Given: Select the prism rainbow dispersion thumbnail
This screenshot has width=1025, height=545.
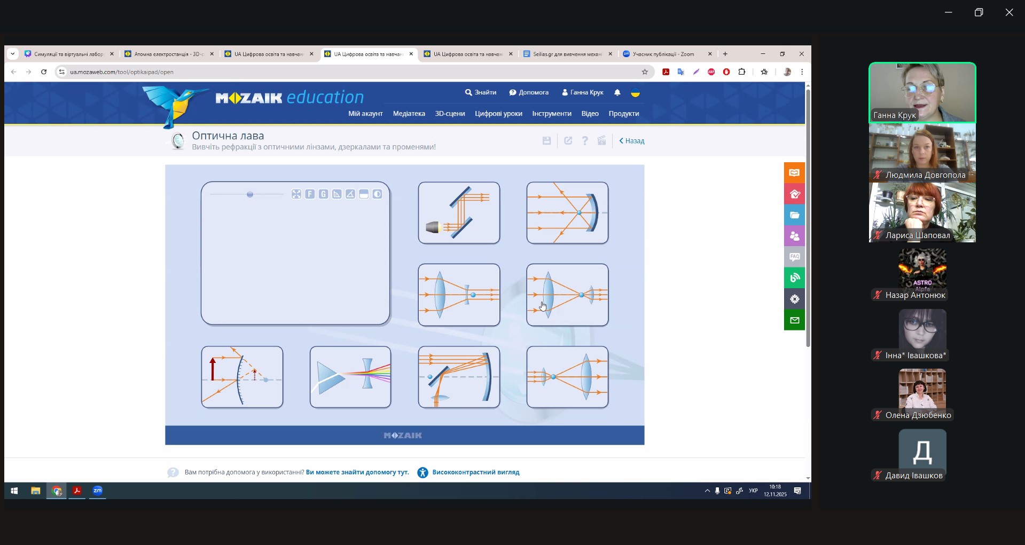Looking at the screenshot, I should pos(350,377).
